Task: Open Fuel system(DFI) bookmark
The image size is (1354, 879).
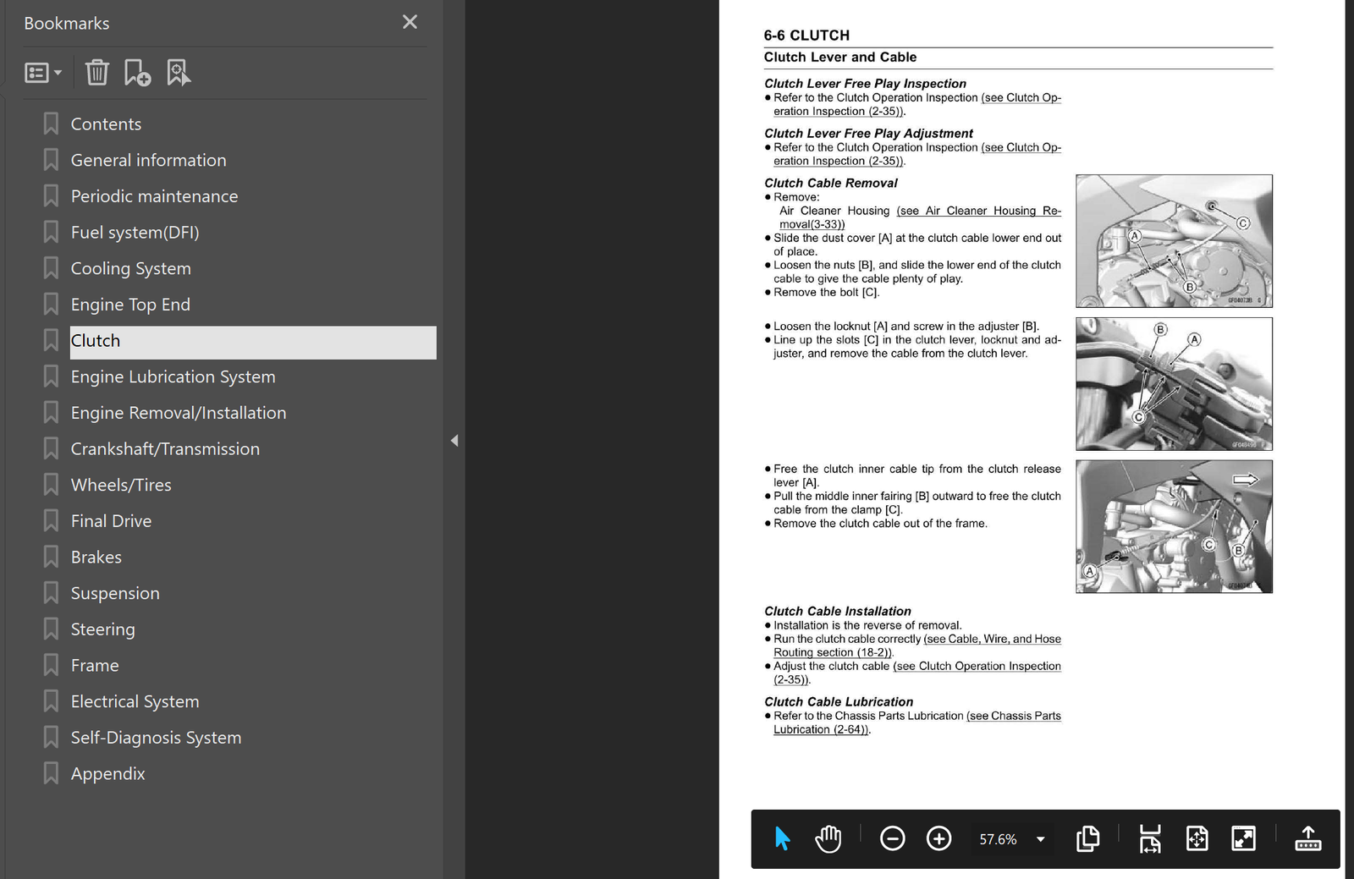Action: (x=135, y=233)
